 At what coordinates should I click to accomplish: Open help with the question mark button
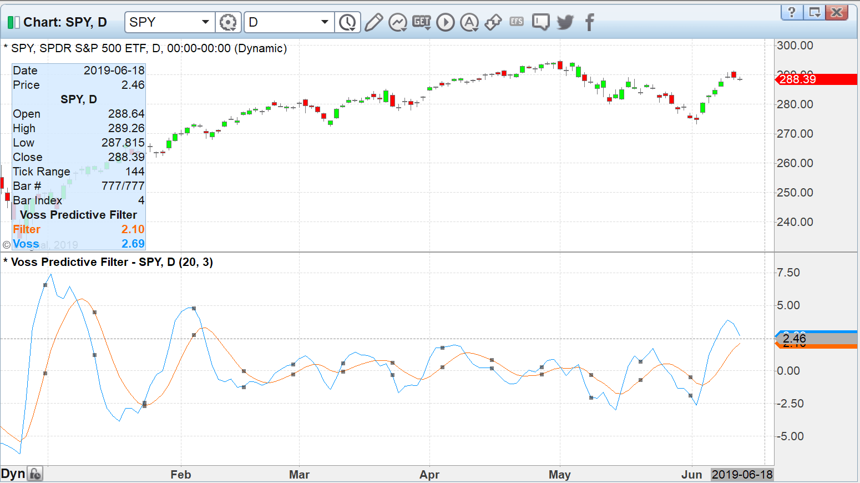(792, 12)
